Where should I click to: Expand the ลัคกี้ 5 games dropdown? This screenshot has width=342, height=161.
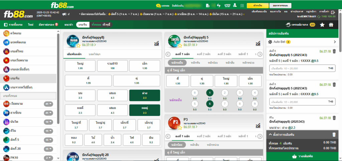[48, 140]
